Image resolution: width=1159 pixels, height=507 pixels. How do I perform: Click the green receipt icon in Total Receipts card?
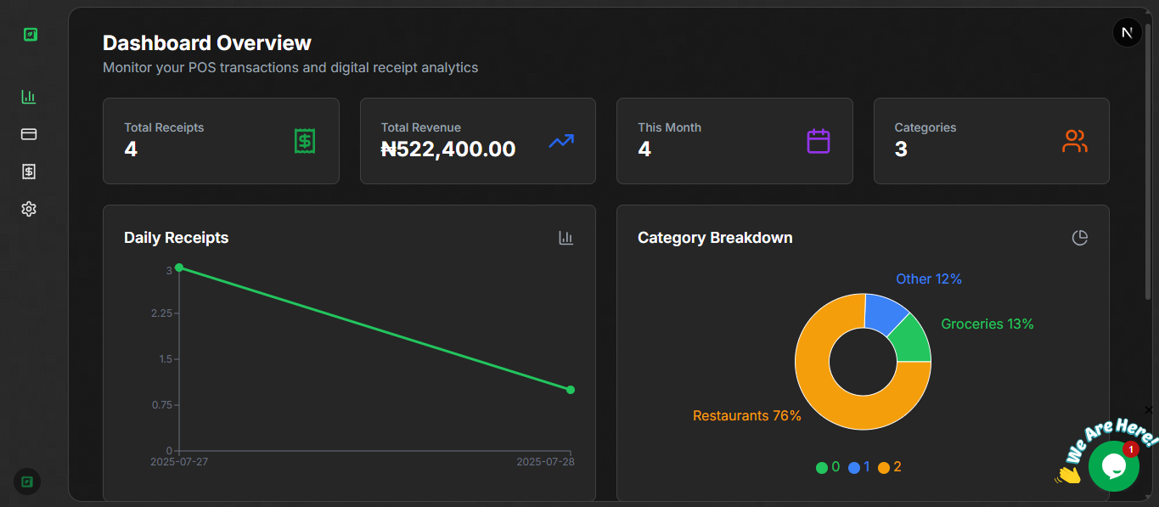click(x=305, y=141)
